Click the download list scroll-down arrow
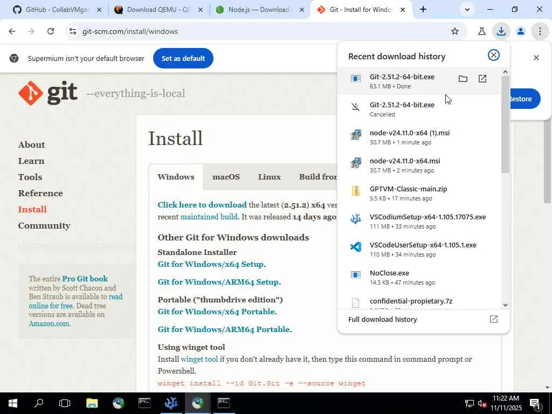 point(505,305)
